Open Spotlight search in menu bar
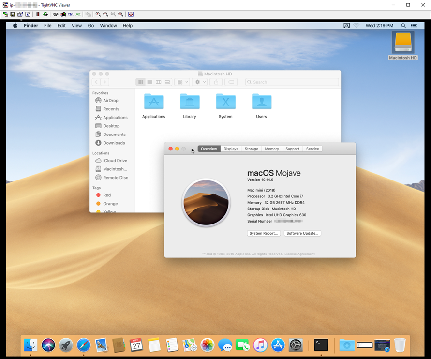This screenshot has height=359, width=431. pyautogui.click(x=403, y=26)
